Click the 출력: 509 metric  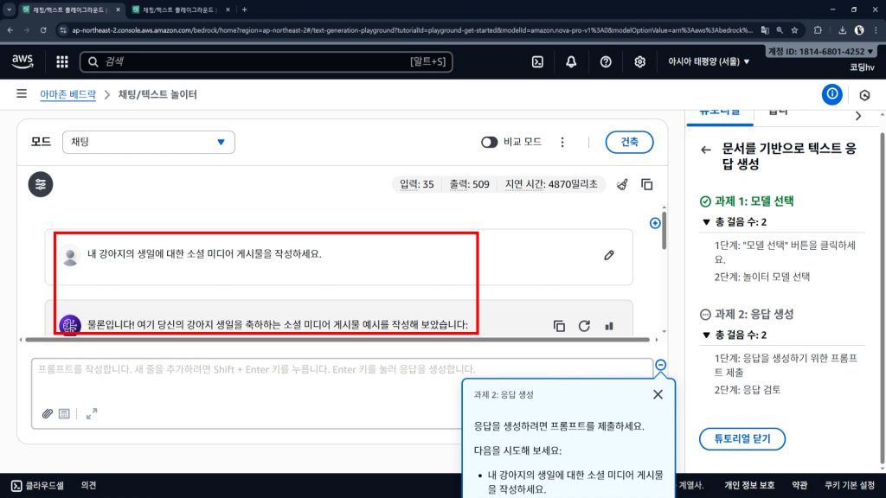click(x=469, y=184)
